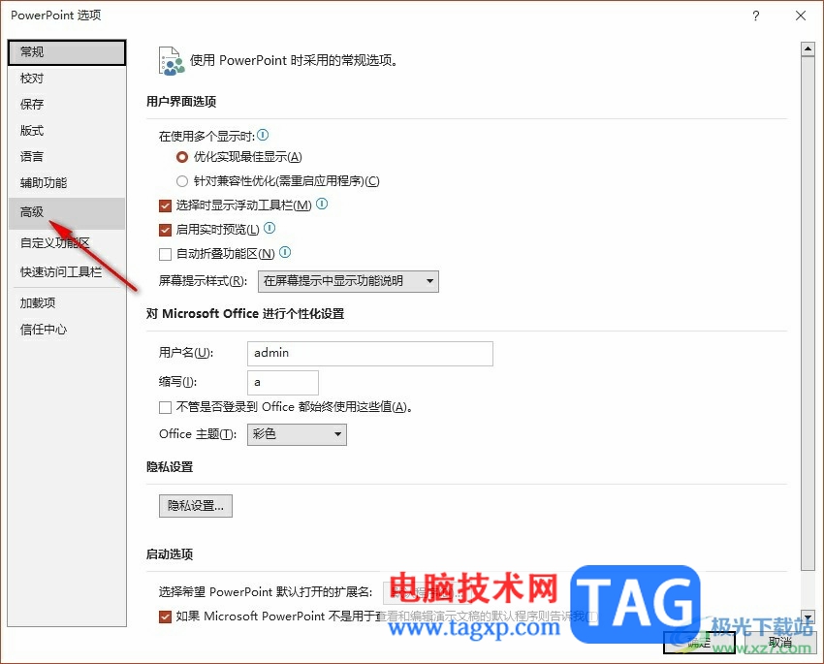Select 针对兼容性优化 radio button

pyautogui.click(x=182, y=181)
